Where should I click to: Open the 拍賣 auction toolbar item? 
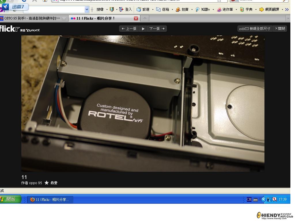pos(182,9)
